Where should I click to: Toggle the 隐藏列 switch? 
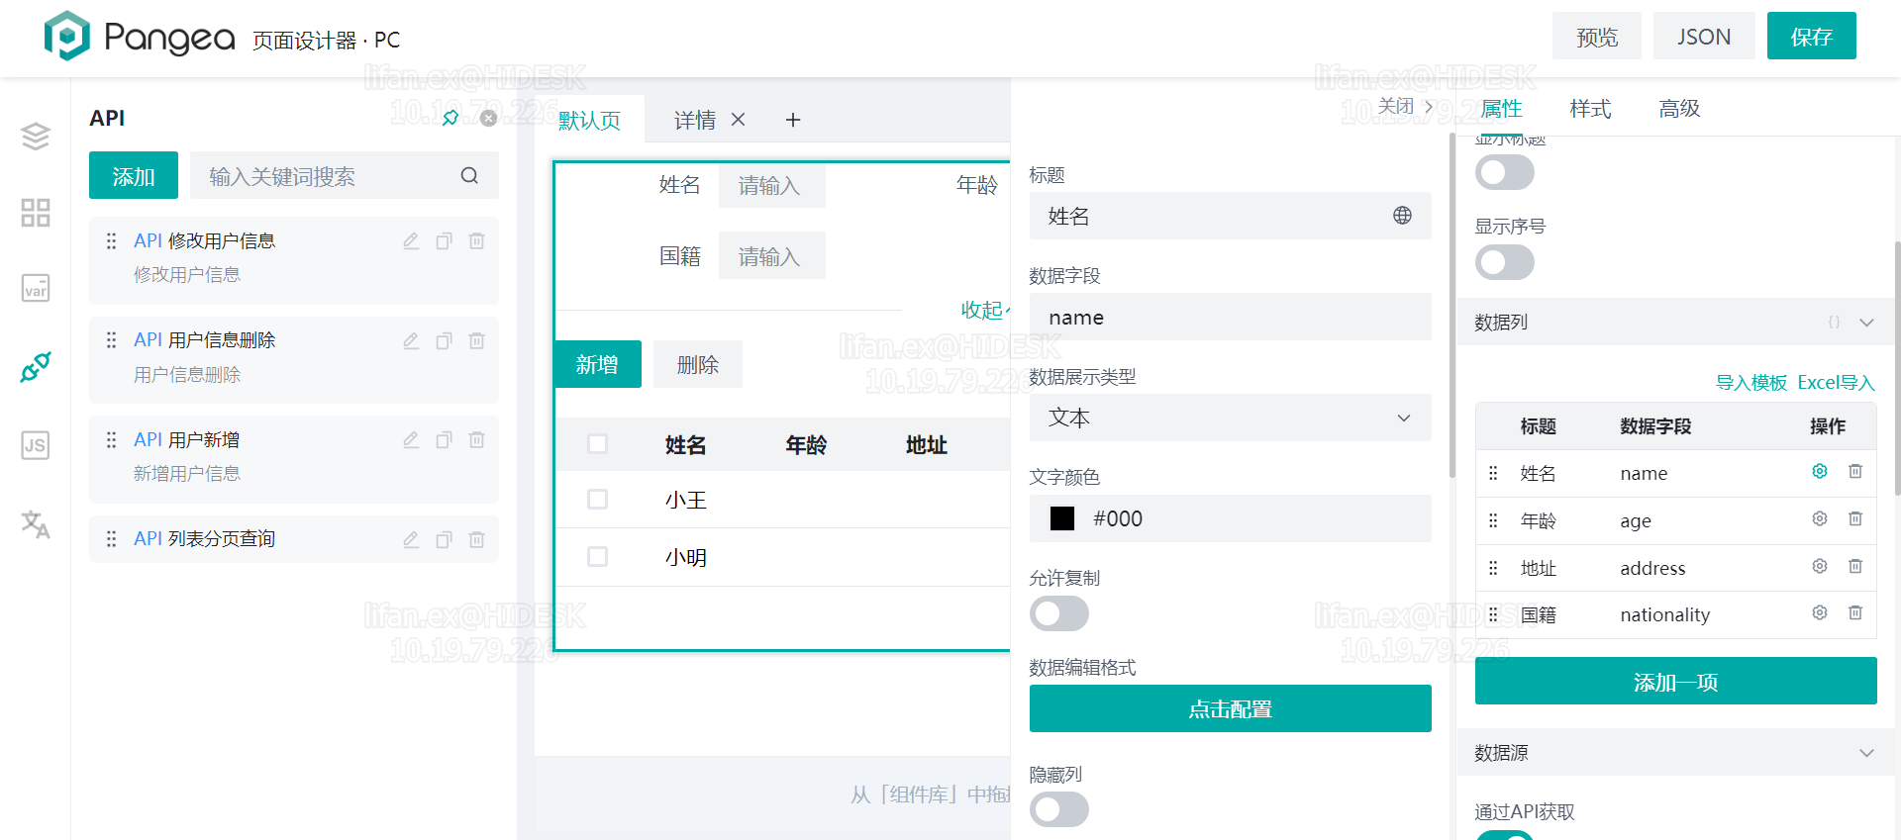pyautogui.click(x=1058, y=809)
